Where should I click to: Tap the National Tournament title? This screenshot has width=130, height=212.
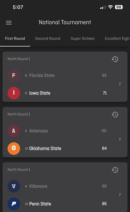coord(65,22)
